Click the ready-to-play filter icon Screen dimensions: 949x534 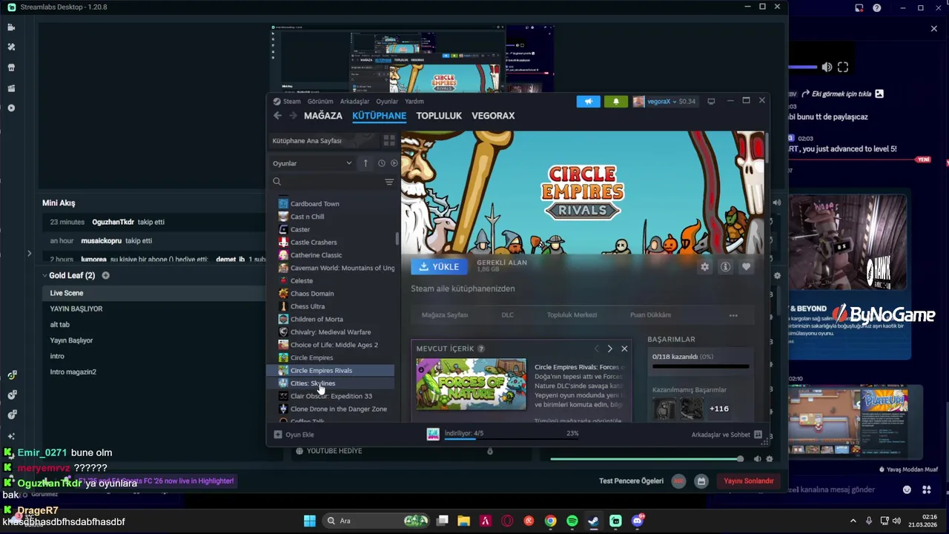(394, 163)
